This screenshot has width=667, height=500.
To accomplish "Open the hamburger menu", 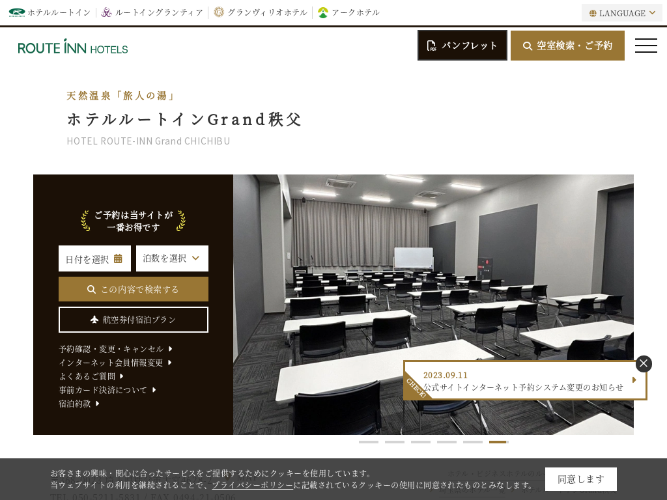I will coord(646,46).
